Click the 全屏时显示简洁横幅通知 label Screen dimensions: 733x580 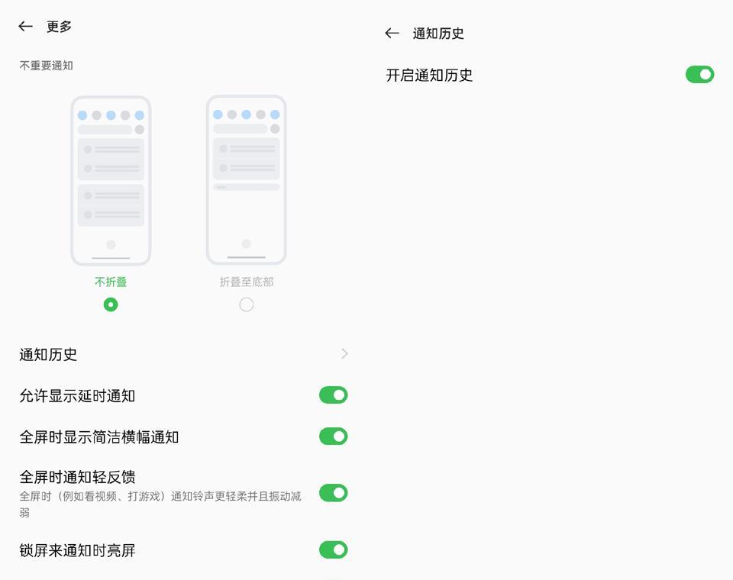[99, 437]
